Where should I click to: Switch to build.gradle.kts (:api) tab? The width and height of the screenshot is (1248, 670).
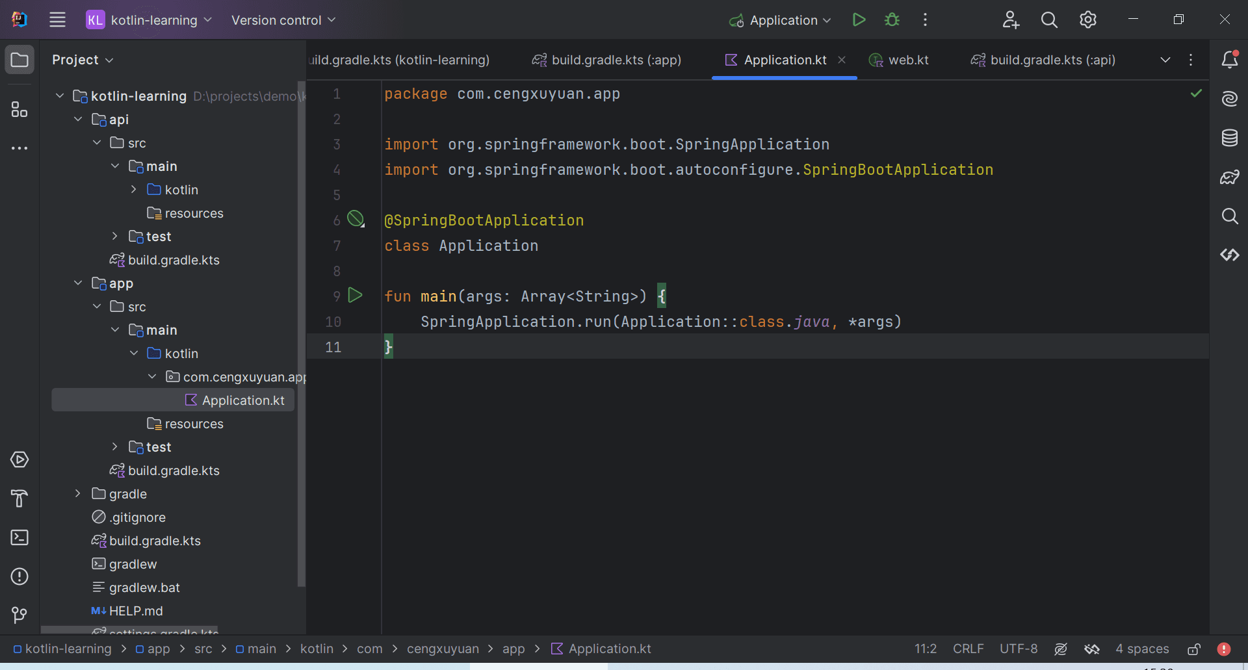point(1043,60)
